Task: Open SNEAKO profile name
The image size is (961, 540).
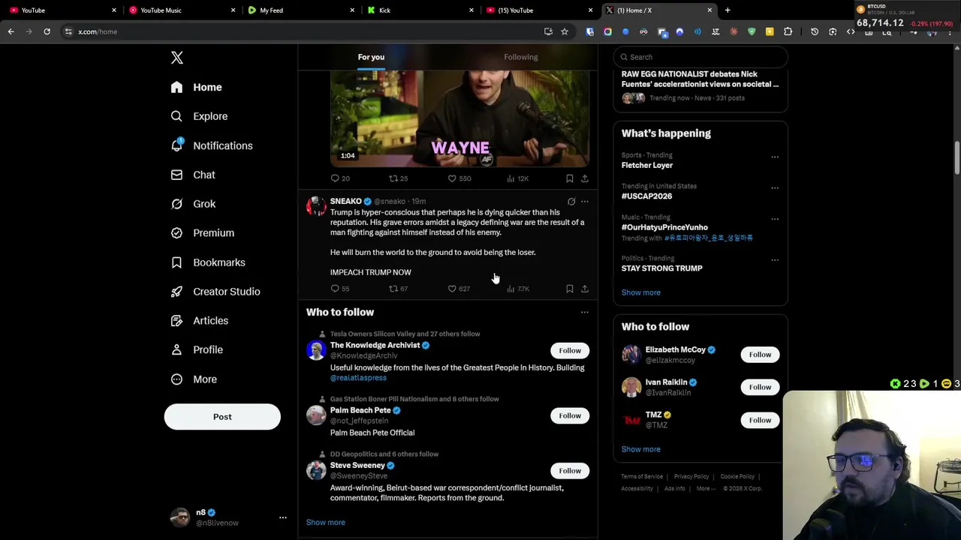Action: click(x=346, y=201)
